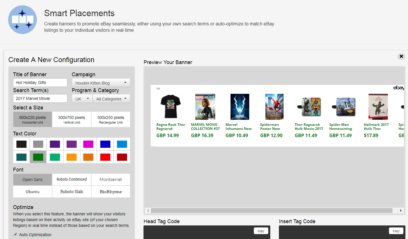Click the right arrow of the preview scrollbar

point(401,211)
